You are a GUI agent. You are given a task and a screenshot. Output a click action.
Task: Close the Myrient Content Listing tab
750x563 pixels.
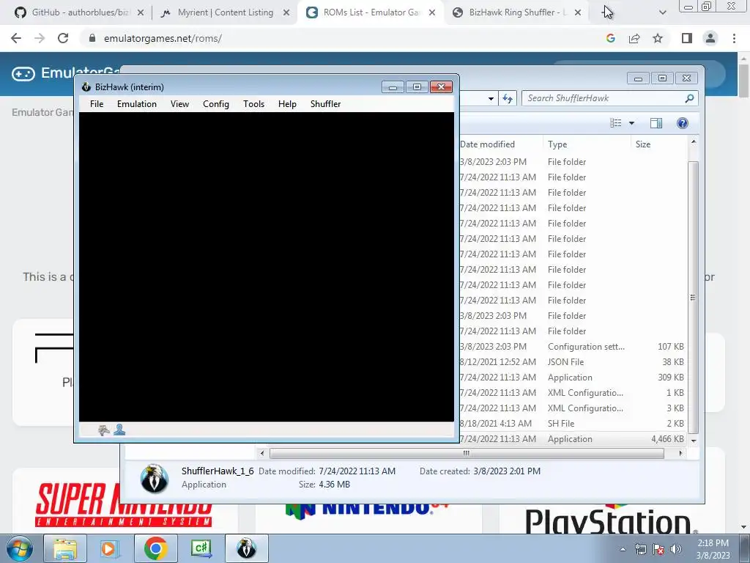(x=286, y=12)
